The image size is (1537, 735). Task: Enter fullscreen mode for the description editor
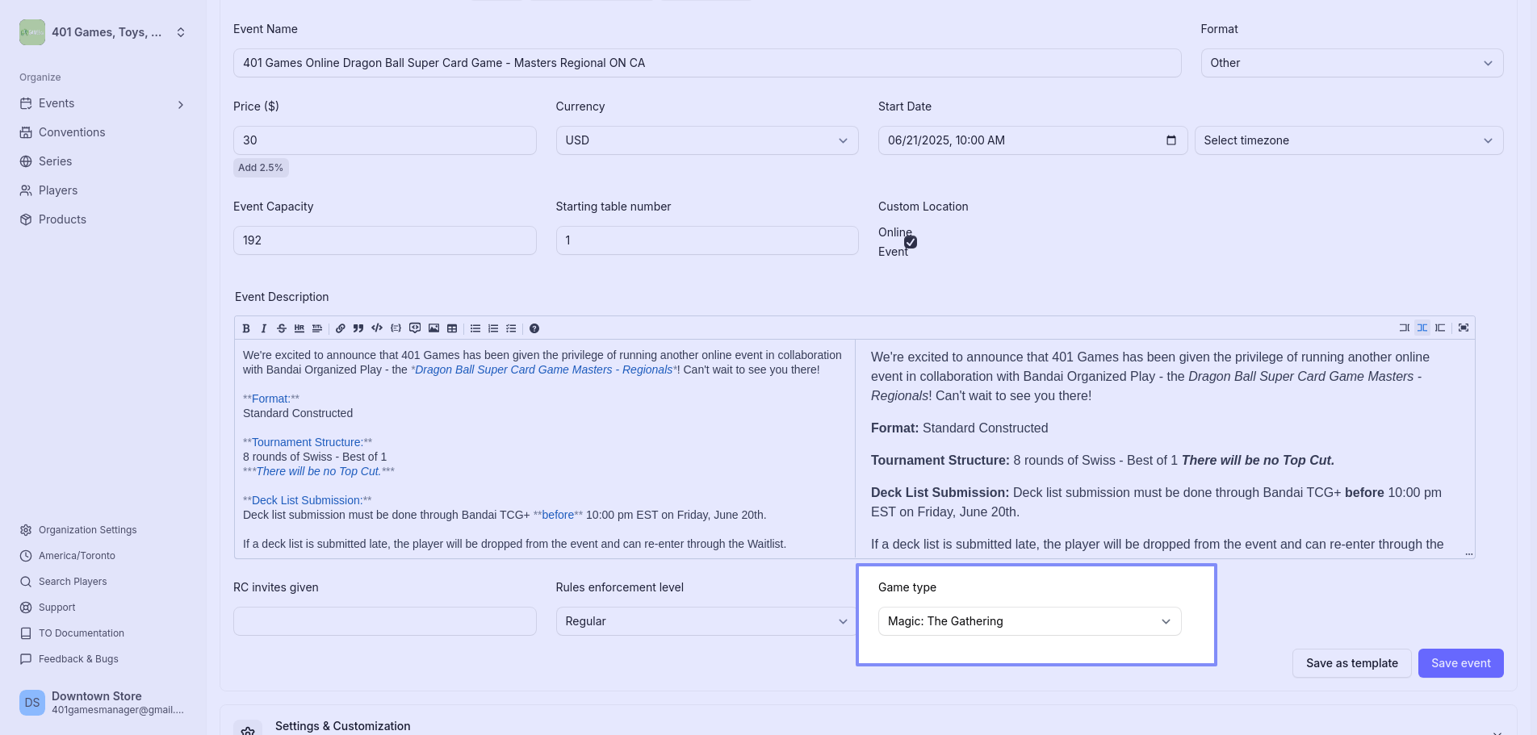1464,328
